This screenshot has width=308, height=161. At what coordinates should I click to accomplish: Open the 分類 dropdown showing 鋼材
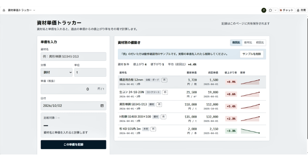56,72
